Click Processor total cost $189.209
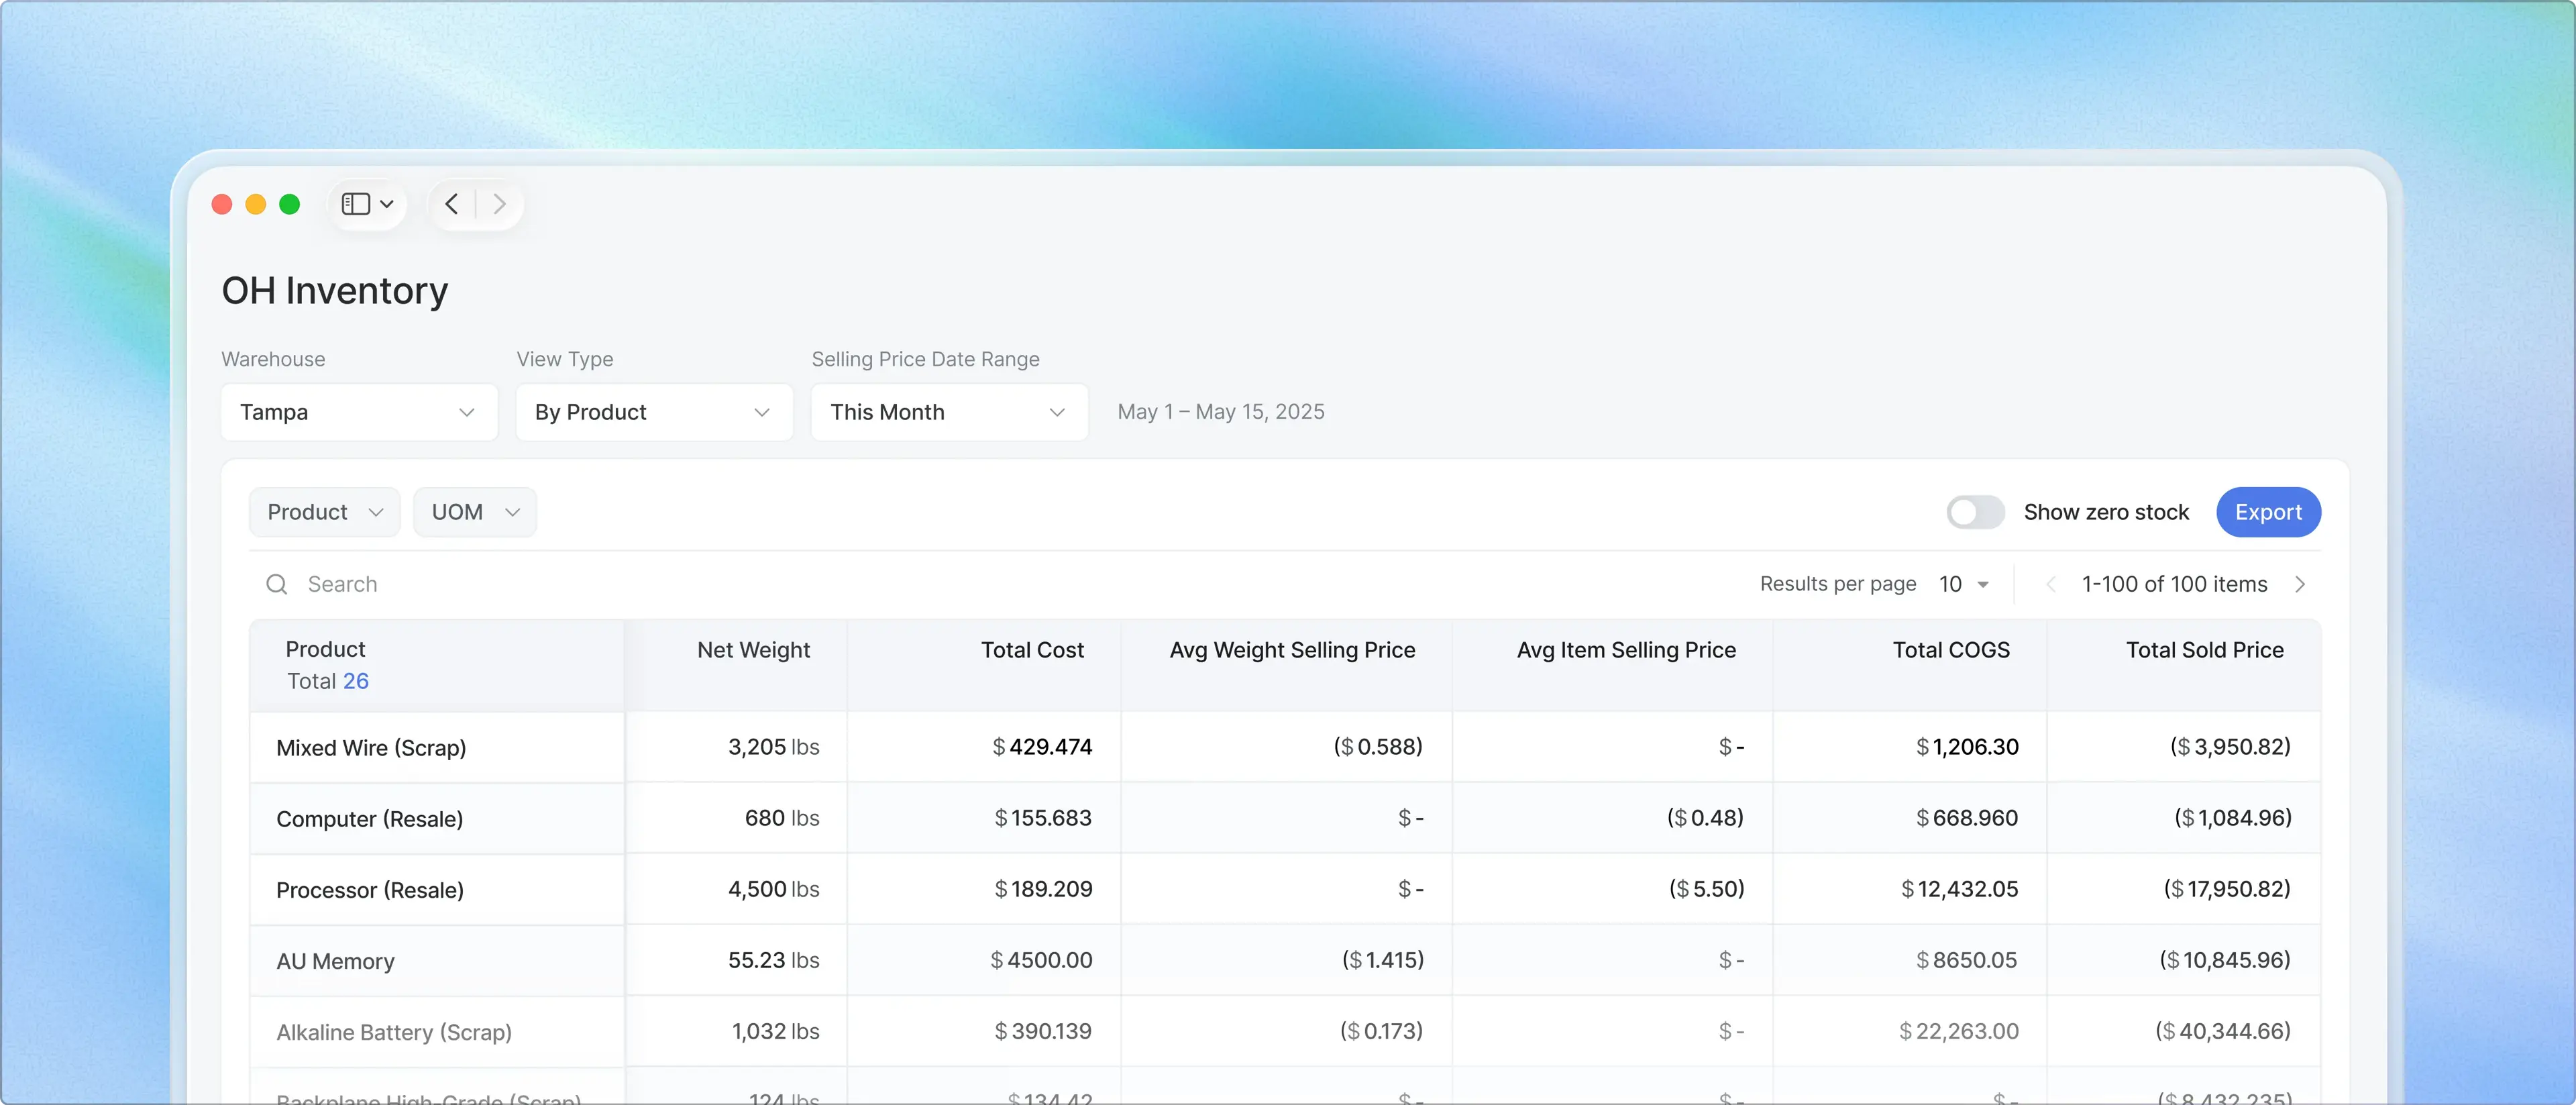The width and height of the screenshot is (2576, 1105). pyautogui.click(x=1043, y=889)
